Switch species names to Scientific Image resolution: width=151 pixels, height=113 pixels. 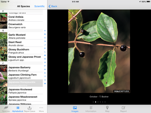[x=39, y=6]
